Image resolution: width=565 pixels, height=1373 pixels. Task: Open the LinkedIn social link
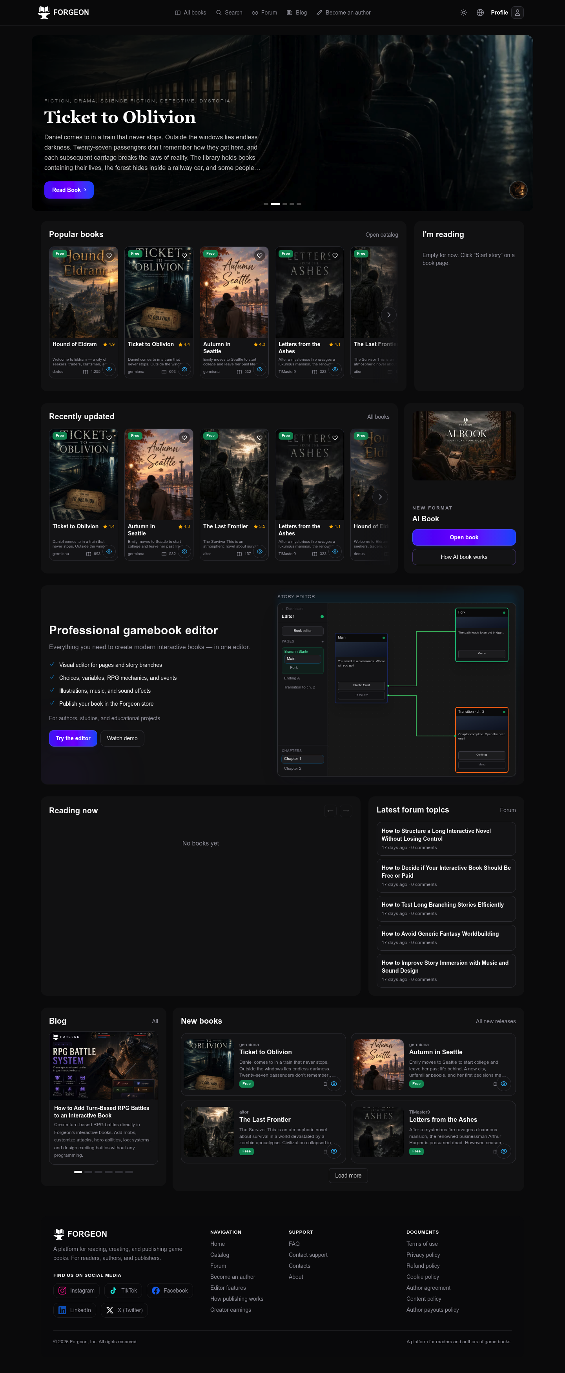75,1310
